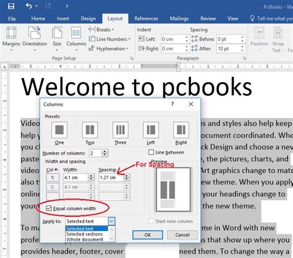Click the Save icon in the quick access toolbar
293x258 pixels.
pyautogui.click(x=11, y=6)
